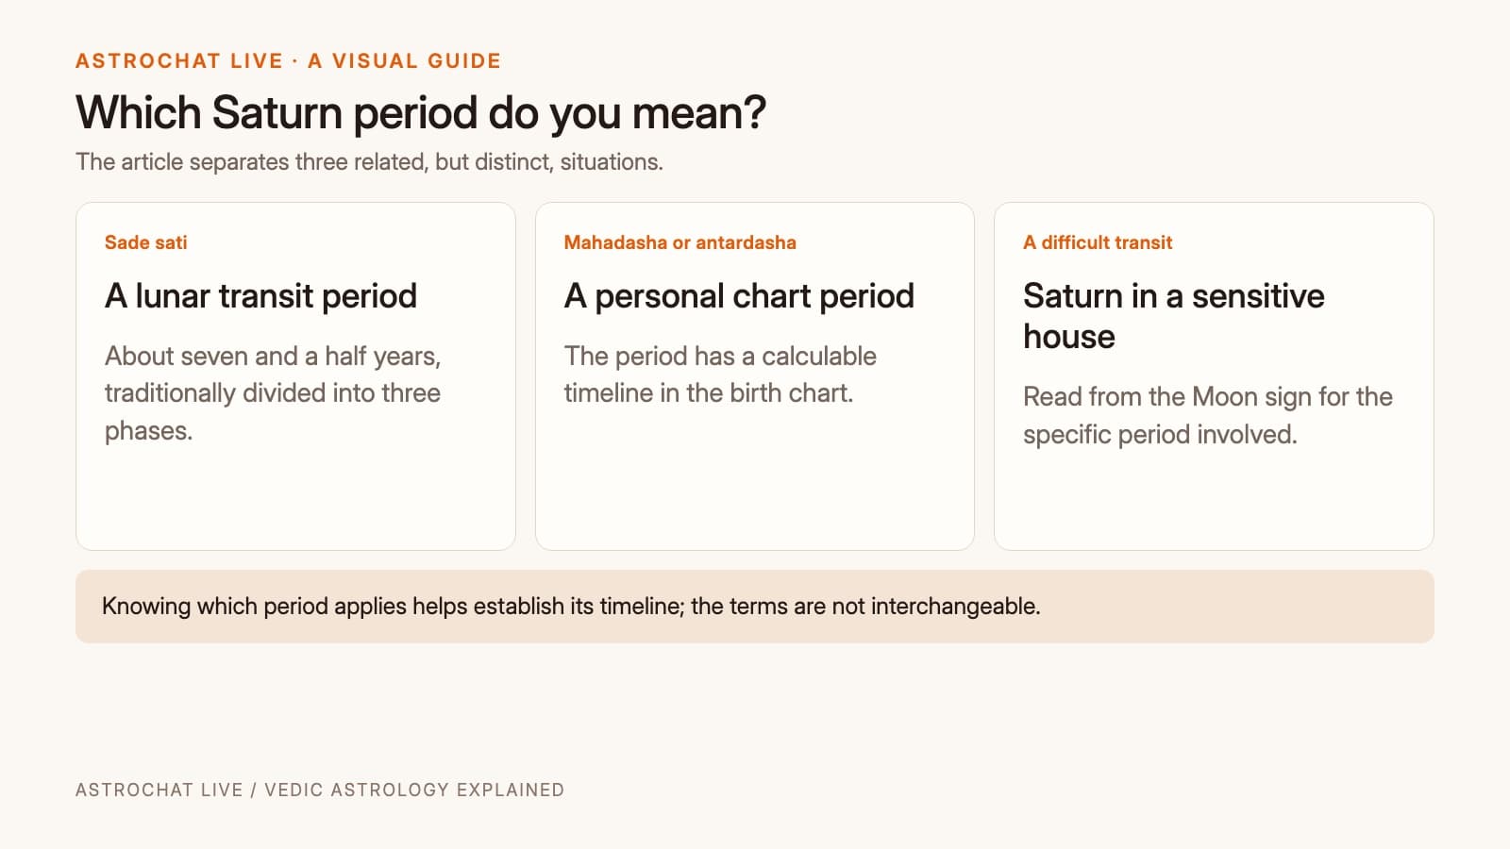This screenshot has width=1510, height=849.
Task: Select 'A personal chart period' card title
Action: tap(739, 296)
